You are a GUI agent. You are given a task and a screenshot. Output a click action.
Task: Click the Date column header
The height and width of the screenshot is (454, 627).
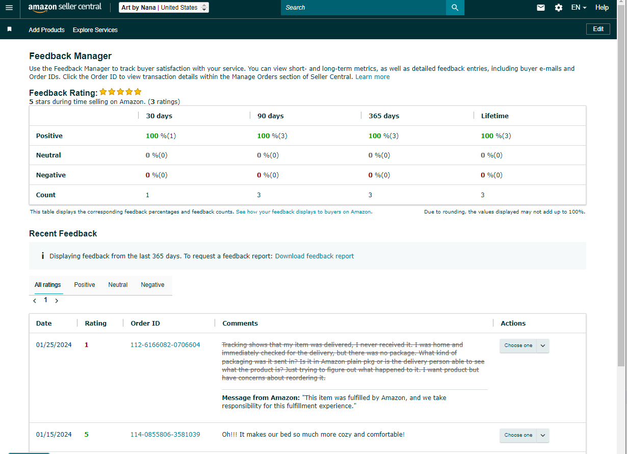point(44,324)
